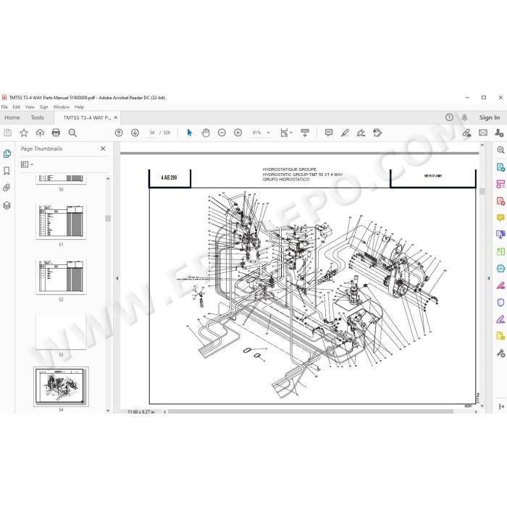Open the File menu
This screenshot has width=507, height=507.
(4, 107)
